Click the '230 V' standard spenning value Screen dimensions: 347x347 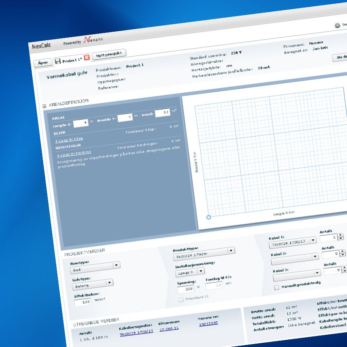(x=237, y=53)
